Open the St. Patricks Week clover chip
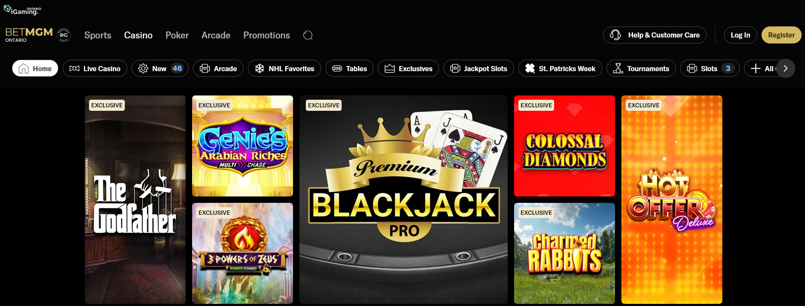 pos(560,69)
